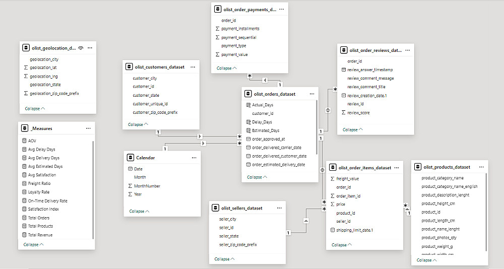
Task: Click the sigma icon beside payment_value
Action: pyautogui.click(x=217, y=54)
